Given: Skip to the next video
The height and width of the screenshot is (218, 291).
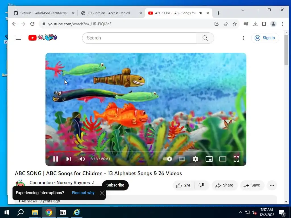Looking at the screenshot, I should 69,159.
